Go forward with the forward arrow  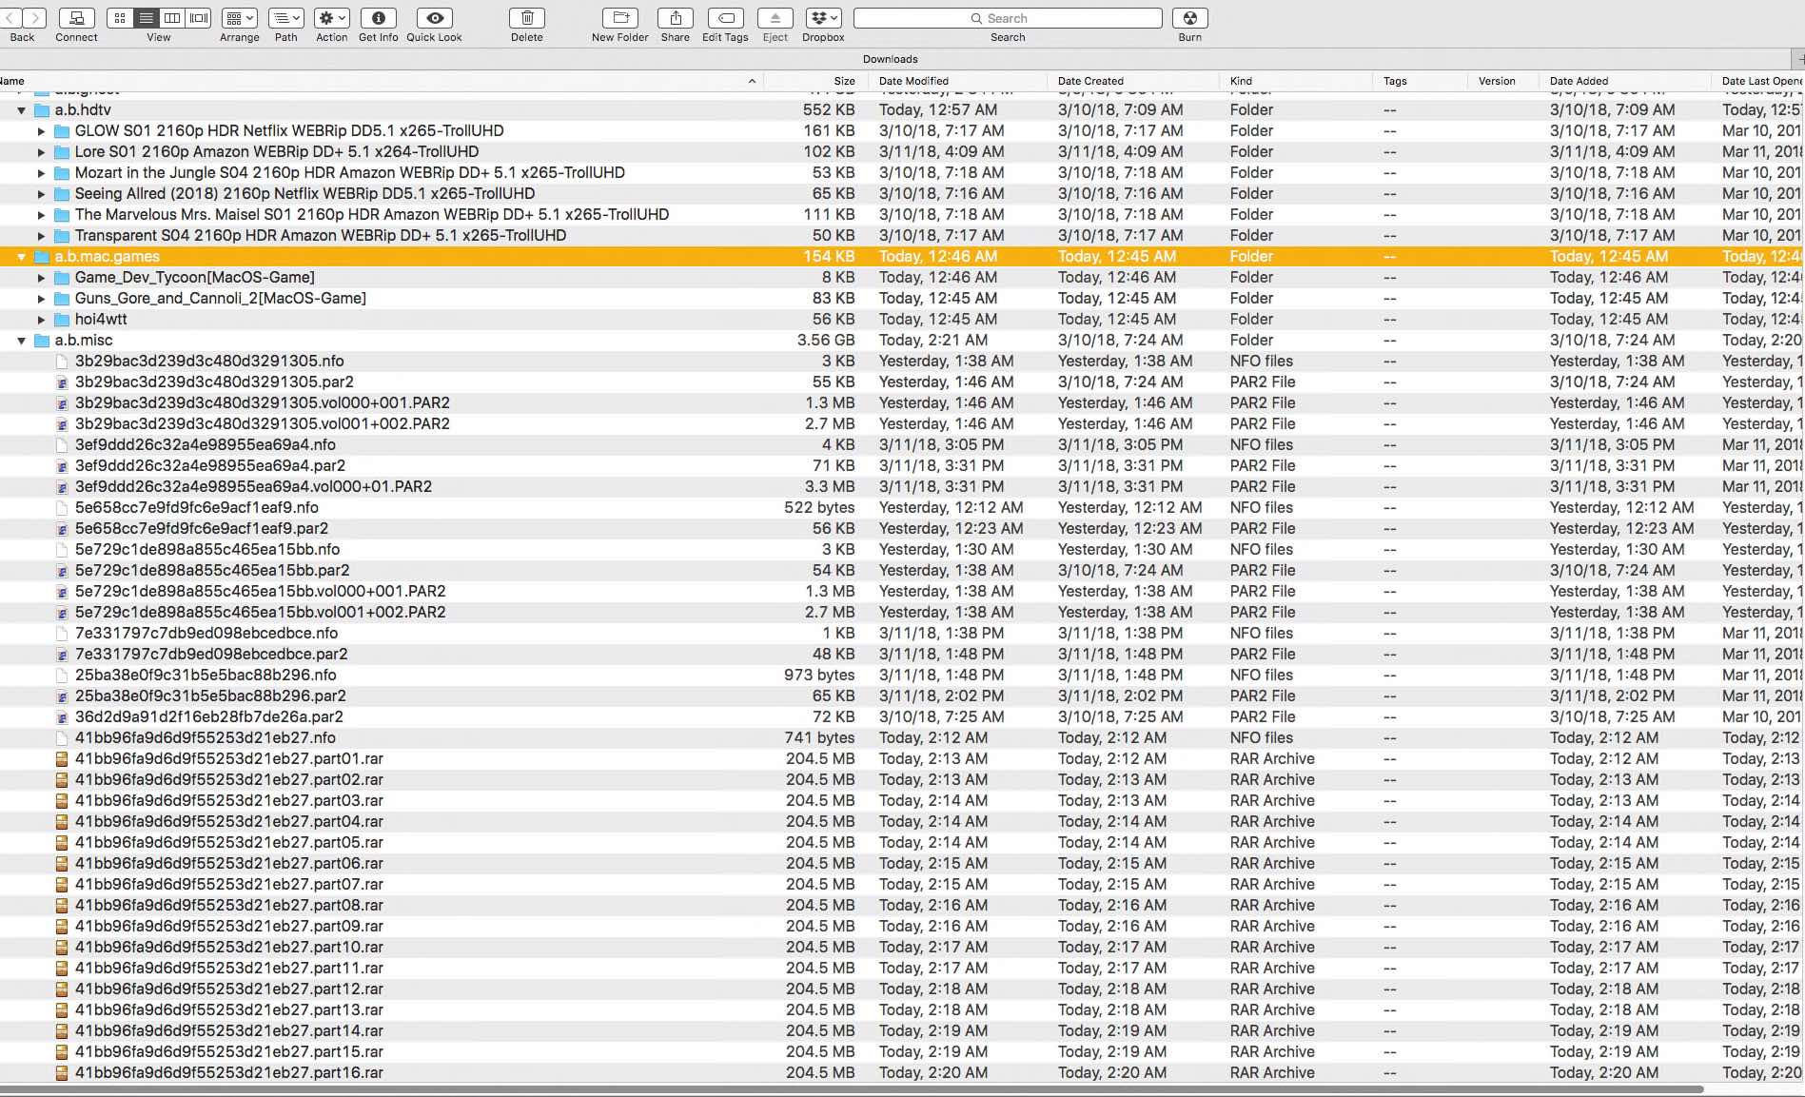tap(34, 18)
